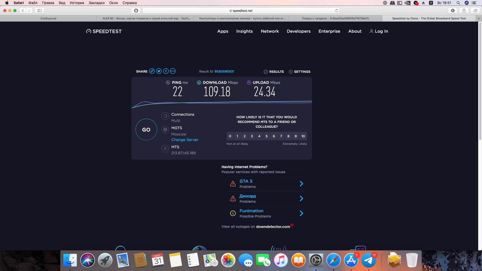
Task: Expand the Funimation possible problems arrow
Action: (301, 213)
